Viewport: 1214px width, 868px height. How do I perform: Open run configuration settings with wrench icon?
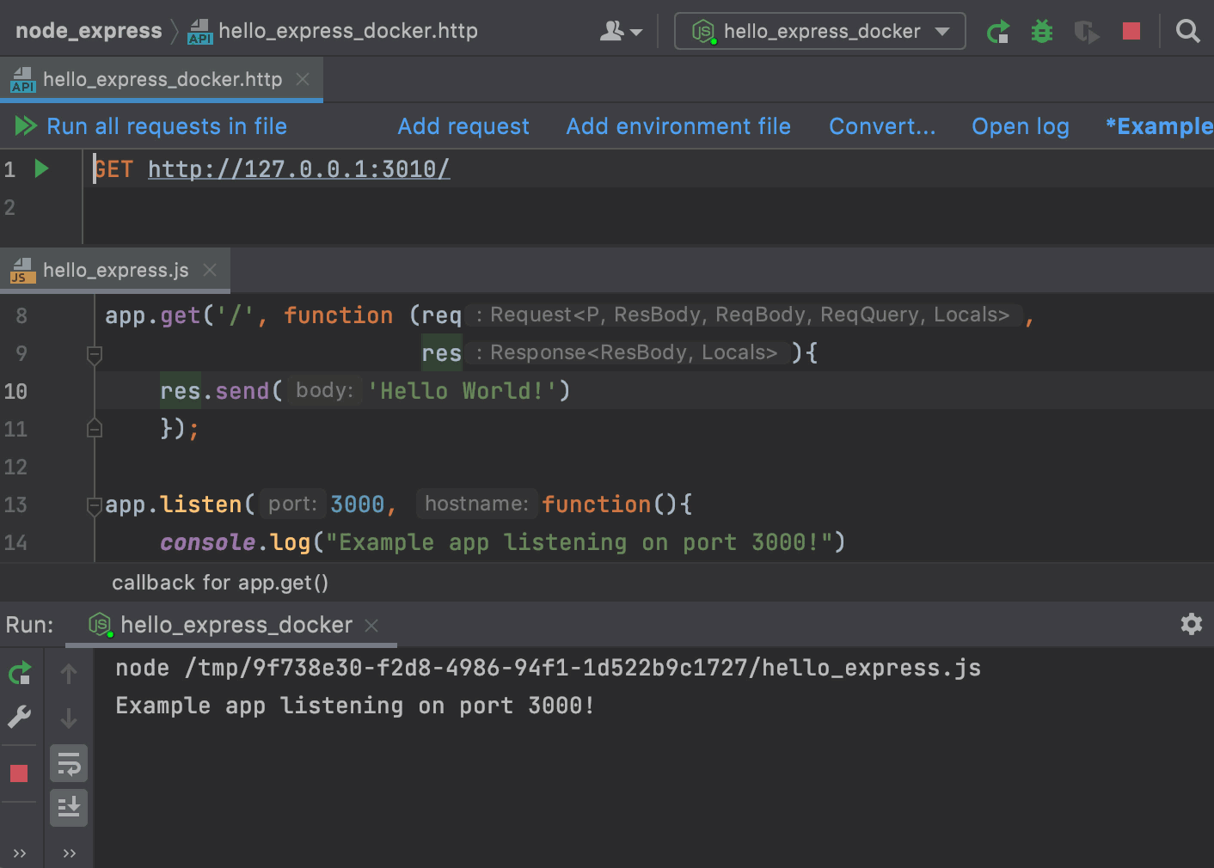click(x=20, y=716)
